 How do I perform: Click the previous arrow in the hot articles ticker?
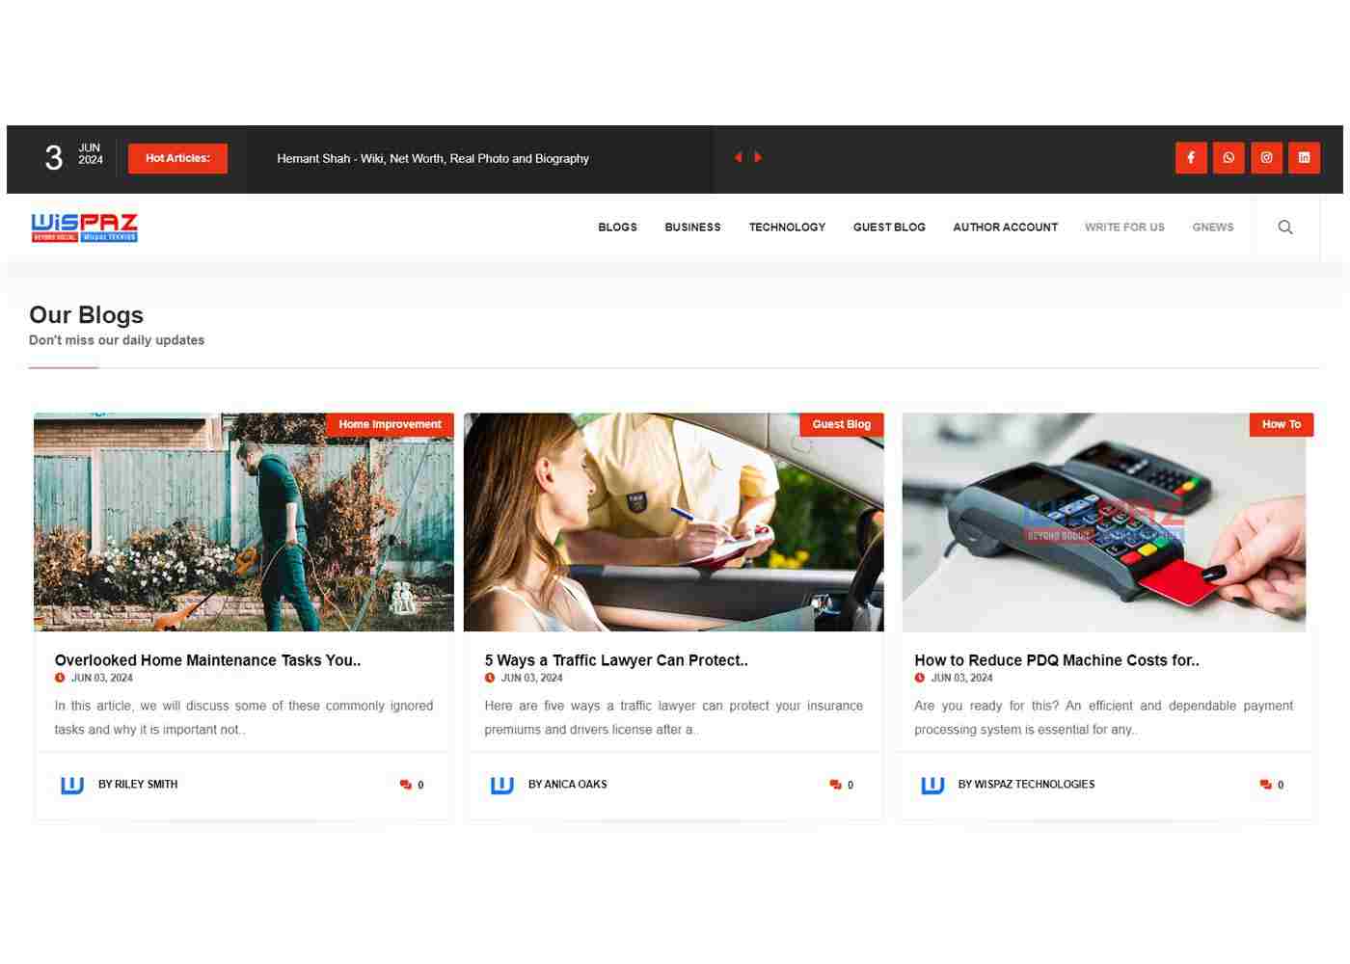click(738, 157)
